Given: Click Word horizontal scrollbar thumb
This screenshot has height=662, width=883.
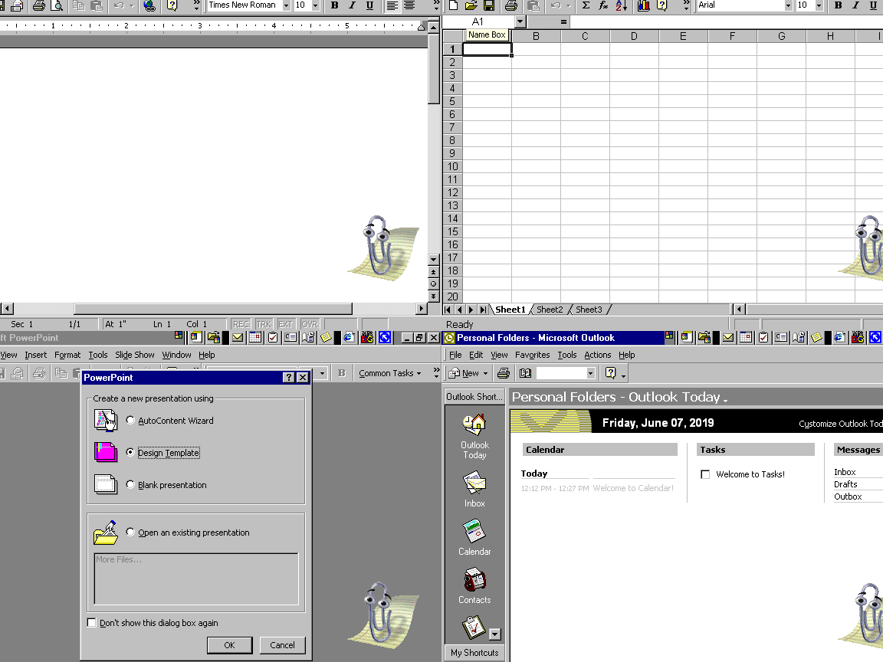Looking at the screenshot, I should 213,309.
